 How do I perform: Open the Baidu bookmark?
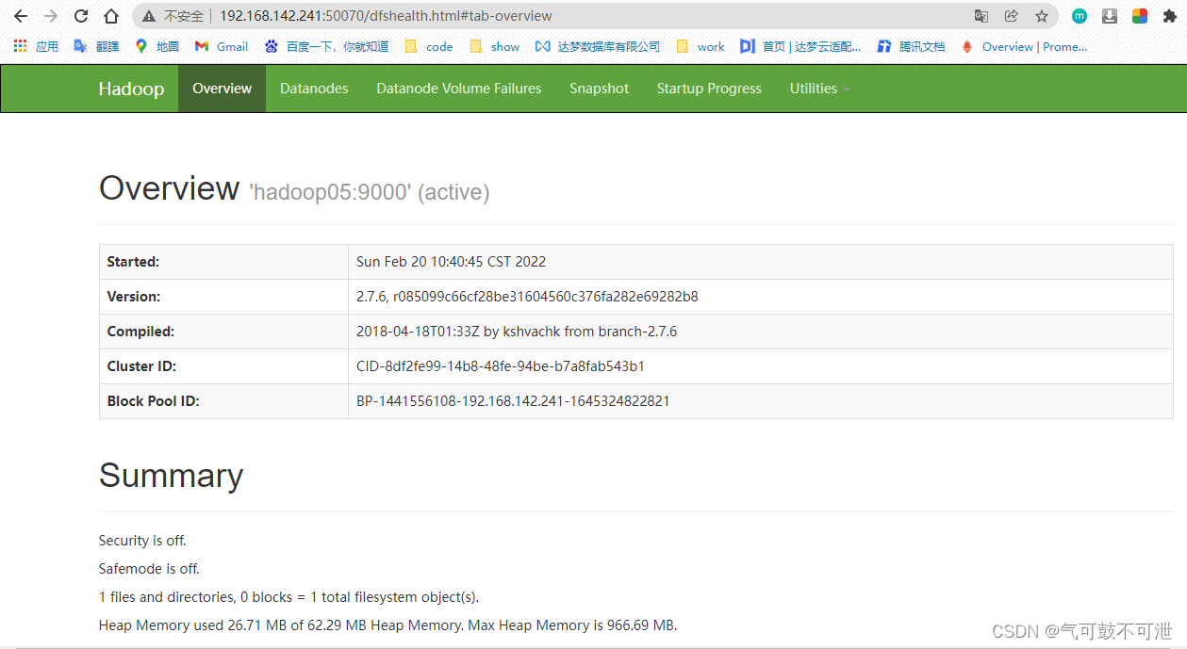pos(326,46)
